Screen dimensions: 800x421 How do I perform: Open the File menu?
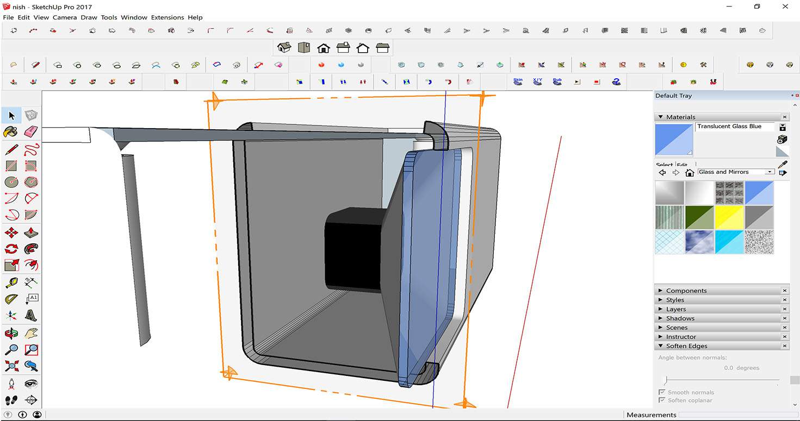[x=8, y=17]
